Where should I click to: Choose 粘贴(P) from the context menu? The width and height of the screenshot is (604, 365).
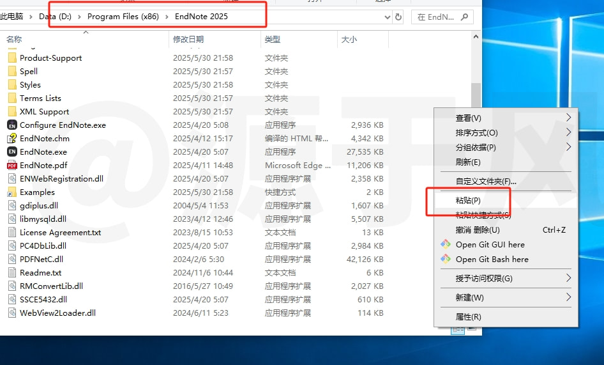(506, 200)
